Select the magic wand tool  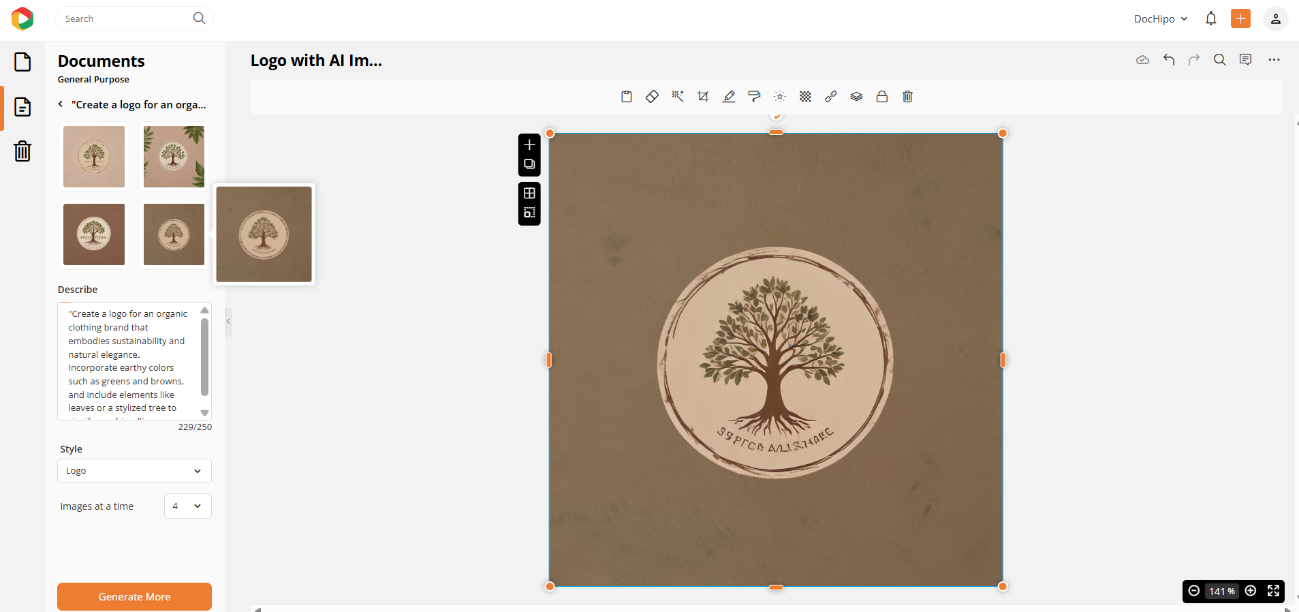tap(678, 97)
